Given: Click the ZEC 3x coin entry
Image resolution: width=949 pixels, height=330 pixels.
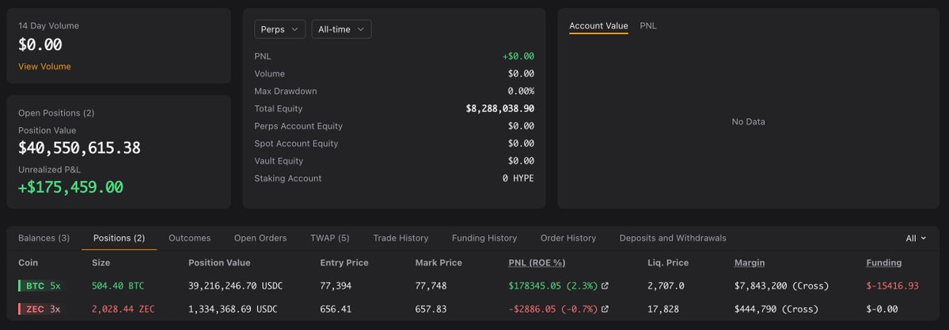Looking at the screenshot, I should coord(40,309).
